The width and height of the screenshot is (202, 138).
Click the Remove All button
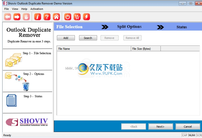point(132,38)
